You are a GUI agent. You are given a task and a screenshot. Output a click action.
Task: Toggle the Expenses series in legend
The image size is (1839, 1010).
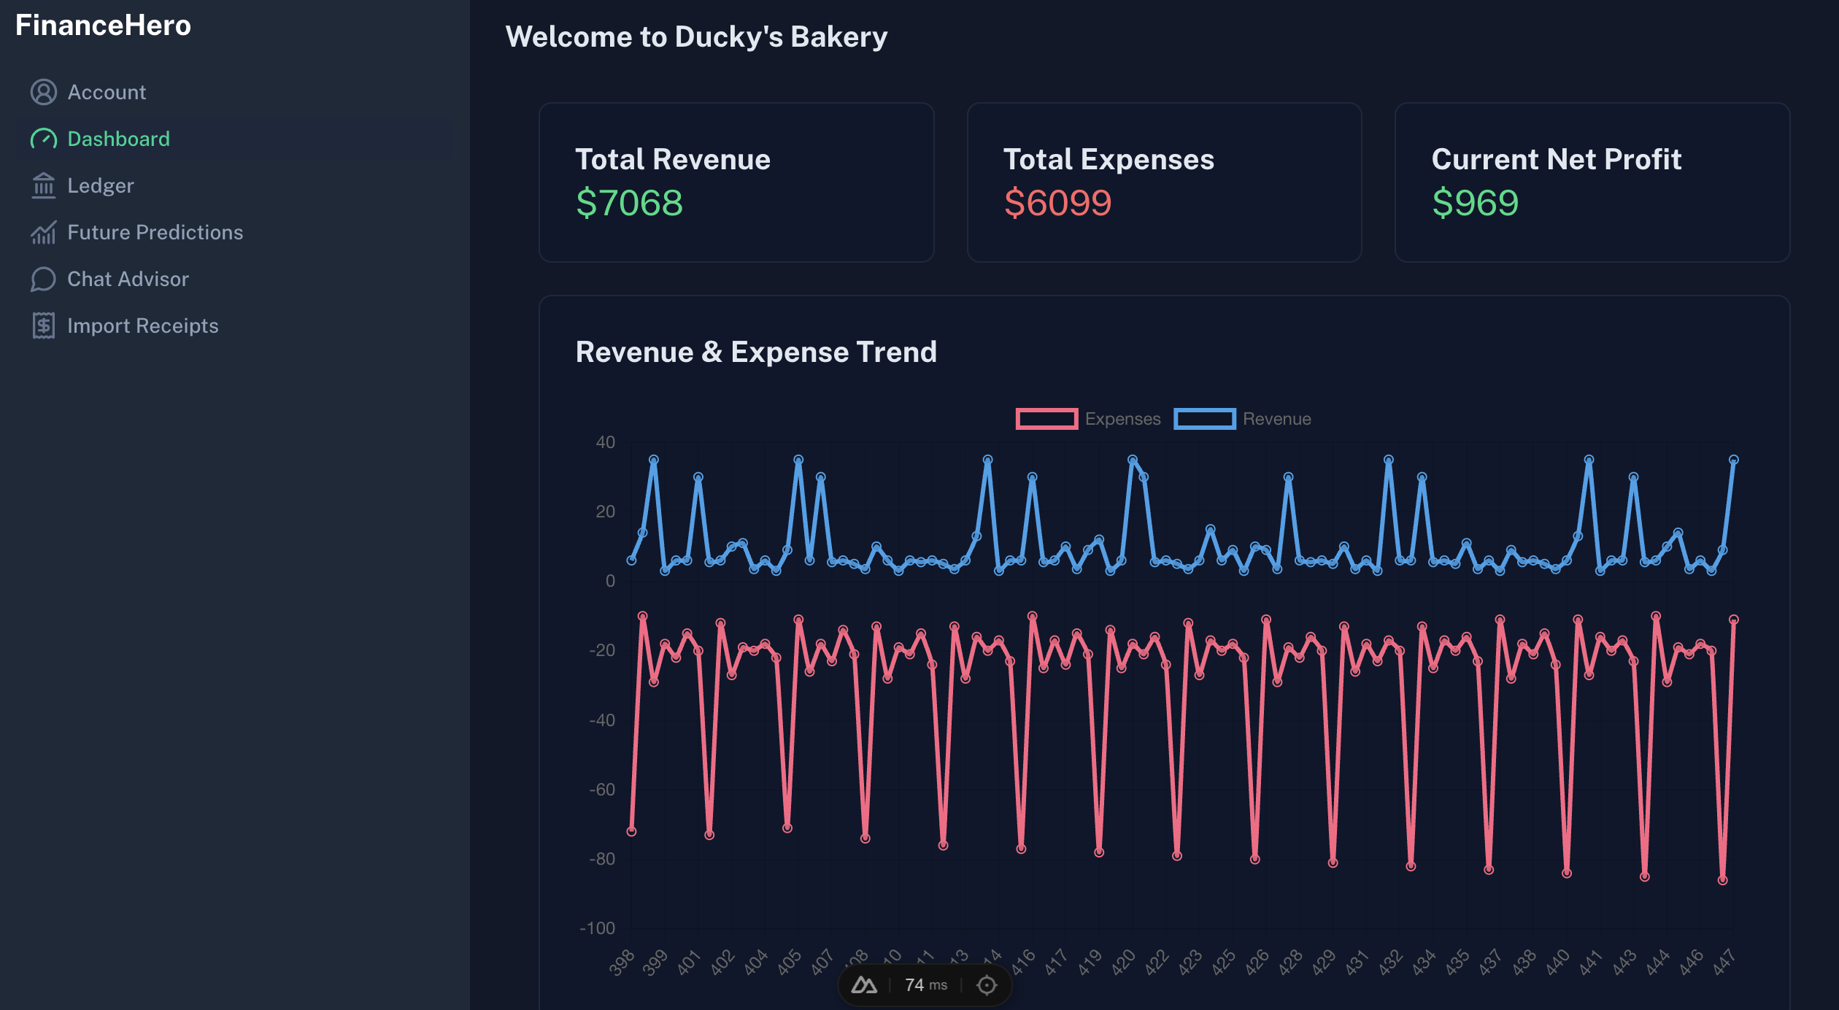(x=1122, y=419)
